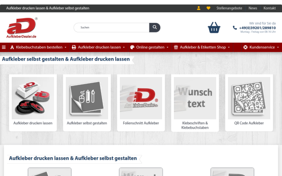Open the user account icon
The image size is (282, 176).
198,8
